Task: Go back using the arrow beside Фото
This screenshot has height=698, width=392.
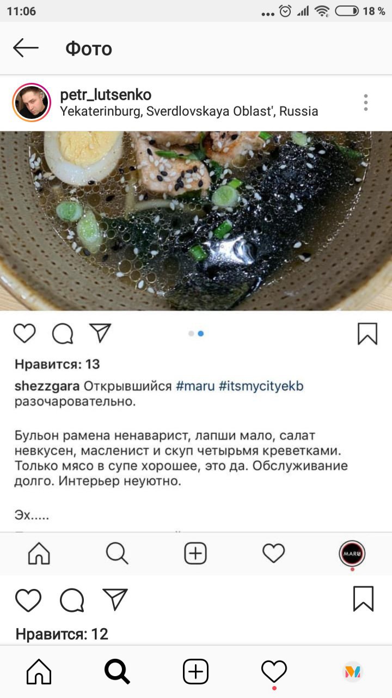Action: (26, 48)
